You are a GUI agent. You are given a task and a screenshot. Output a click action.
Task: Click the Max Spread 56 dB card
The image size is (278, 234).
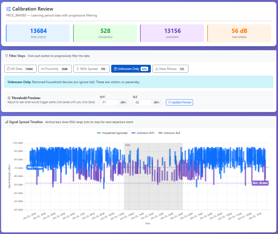(239, 33)
